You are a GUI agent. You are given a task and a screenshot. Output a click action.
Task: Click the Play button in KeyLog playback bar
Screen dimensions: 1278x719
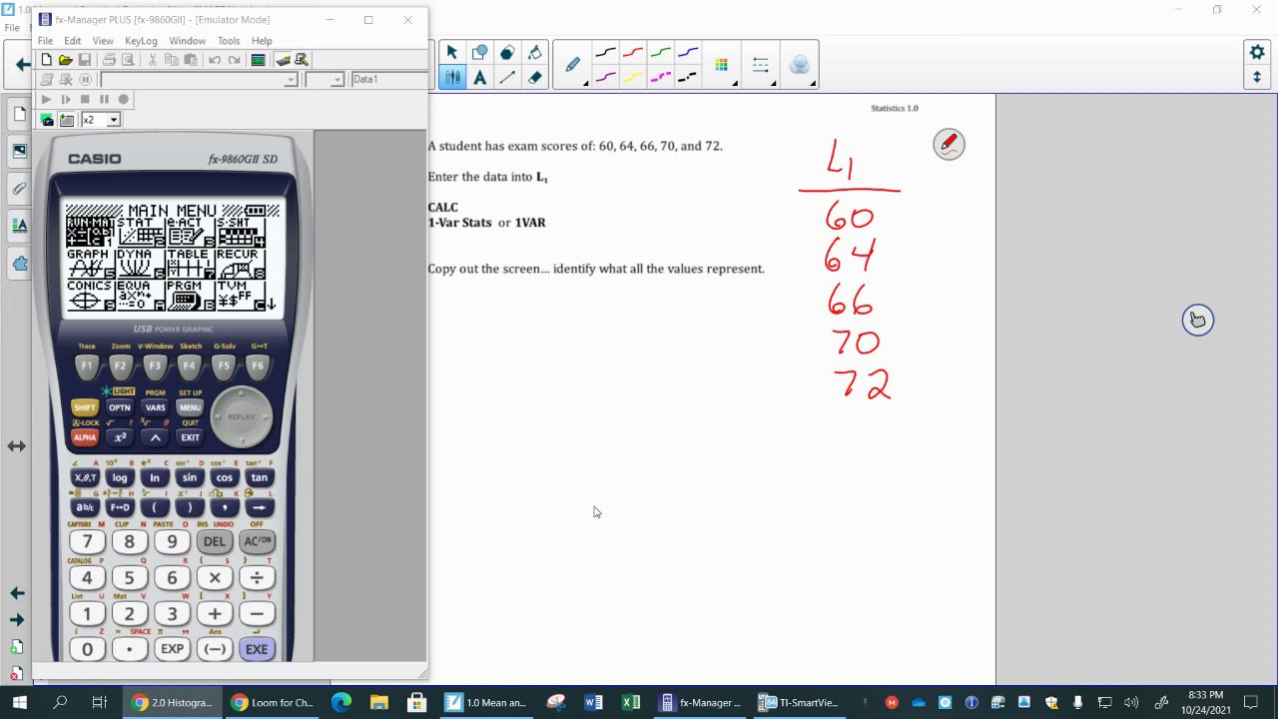click(x=46, y=99)
